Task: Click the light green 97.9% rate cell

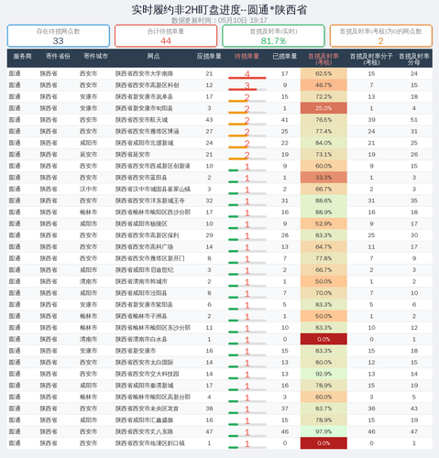Action: (324, 431)
